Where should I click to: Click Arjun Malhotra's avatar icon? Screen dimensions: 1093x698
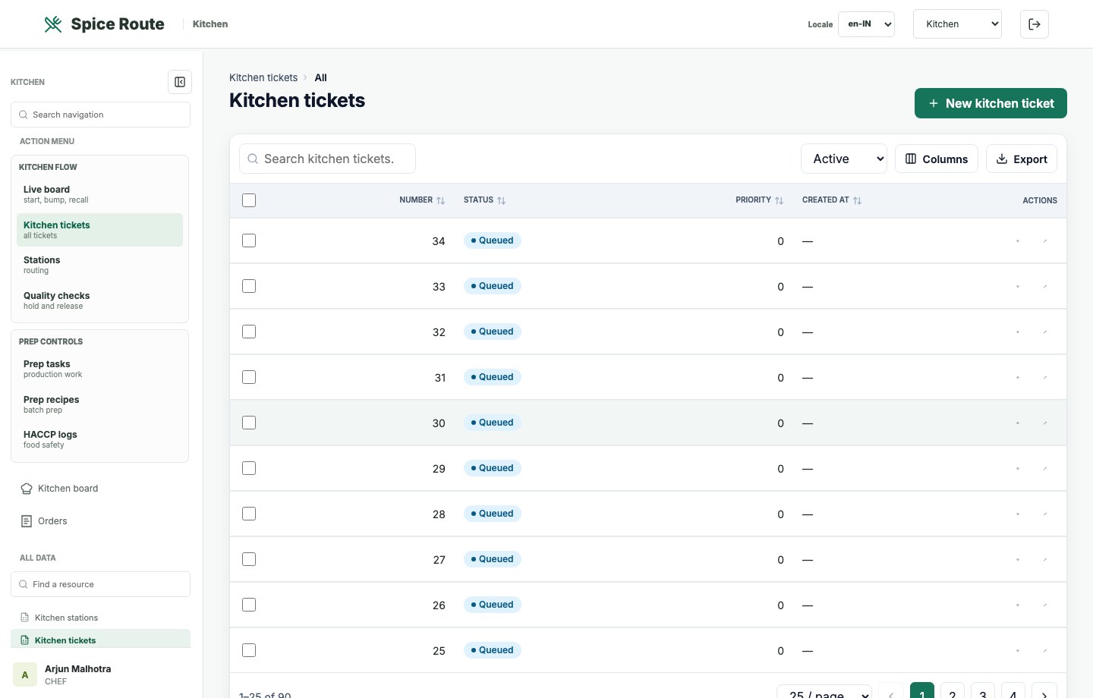pyautogui.click(x=25, y=674)
